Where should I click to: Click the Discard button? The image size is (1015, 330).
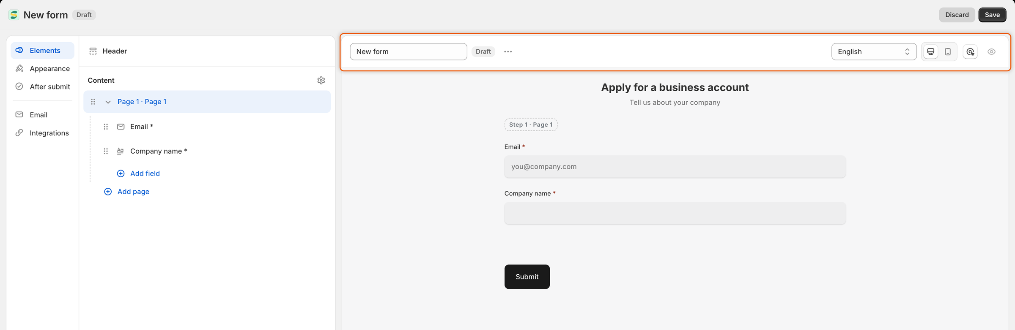coord(957,15)
